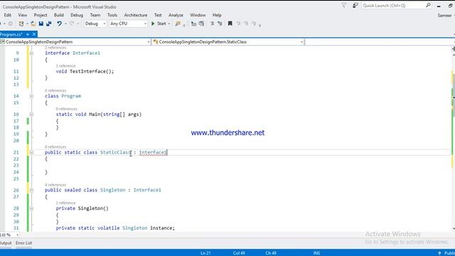Open the Test menu
Viewport: 455px width, 256px height.
pyautogui.click(x=158, y=15)
